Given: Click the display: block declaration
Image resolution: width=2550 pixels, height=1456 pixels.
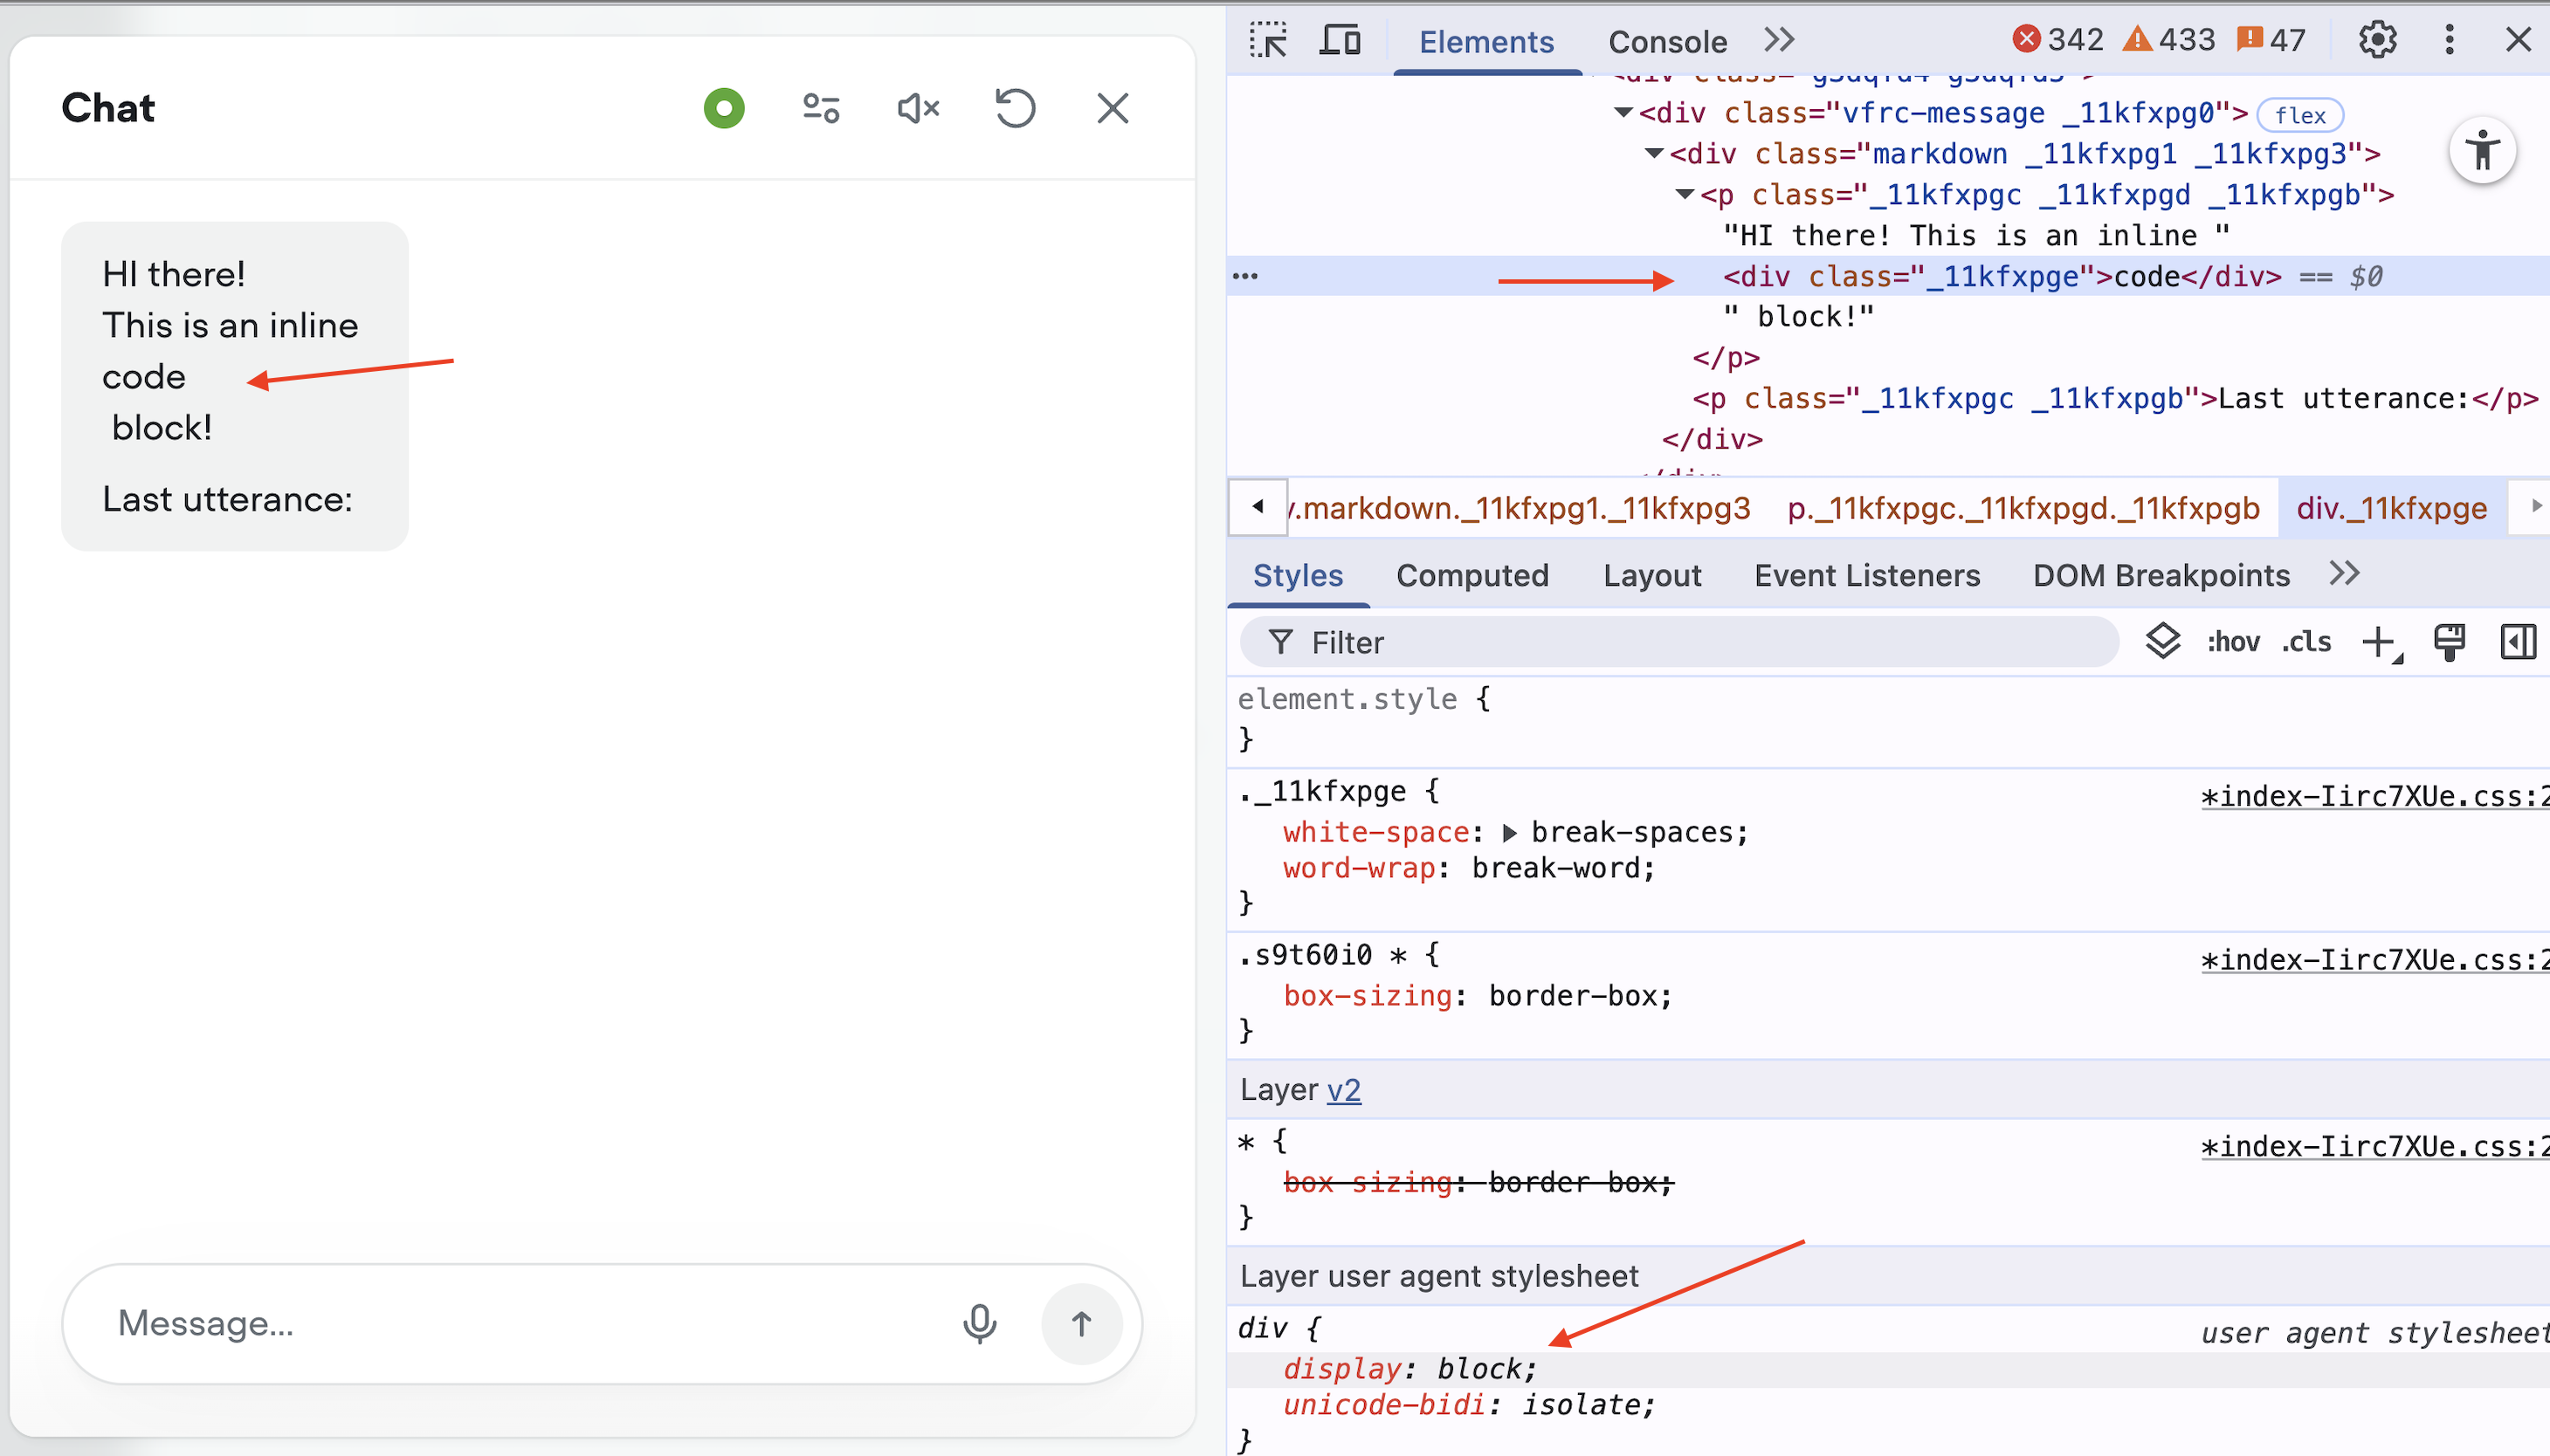Looking at the screenshot, I should pyautogui.click(x=1409, y=1369).
